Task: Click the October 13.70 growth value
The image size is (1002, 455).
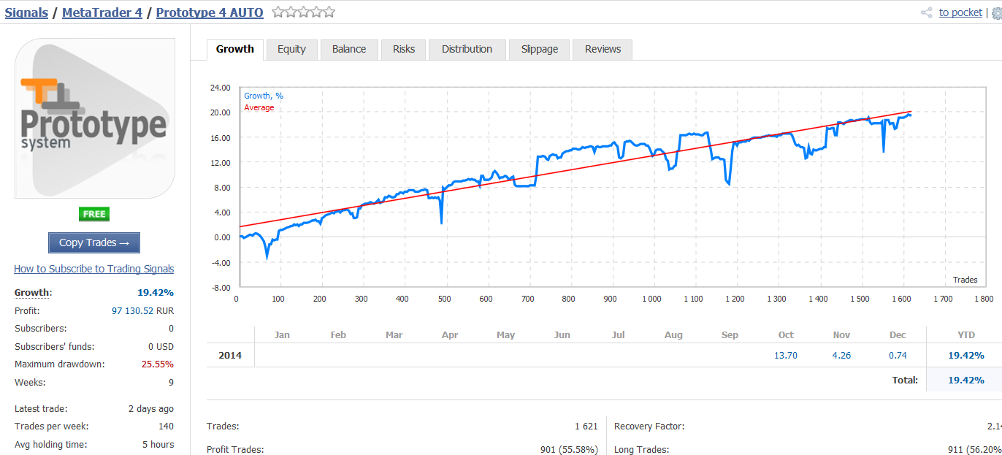Action: (x=785, y=355)
